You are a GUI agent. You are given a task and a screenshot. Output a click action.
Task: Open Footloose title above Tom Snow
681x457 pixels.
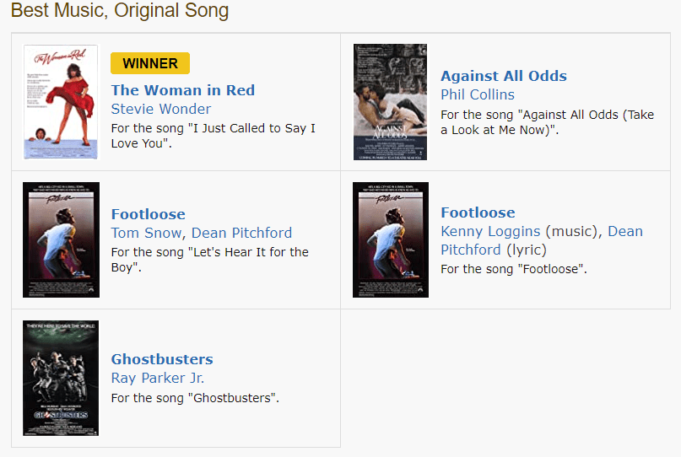coord(148,214)
